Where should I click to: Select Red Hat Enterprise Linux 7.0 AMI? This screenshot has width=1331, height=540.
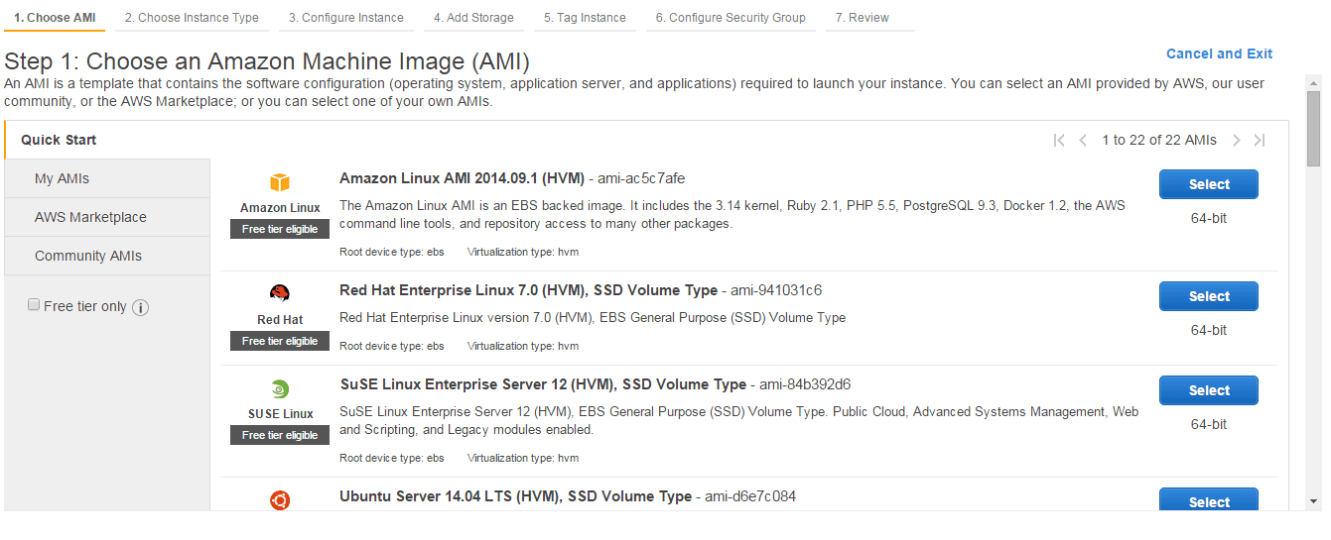(1208, 296)
